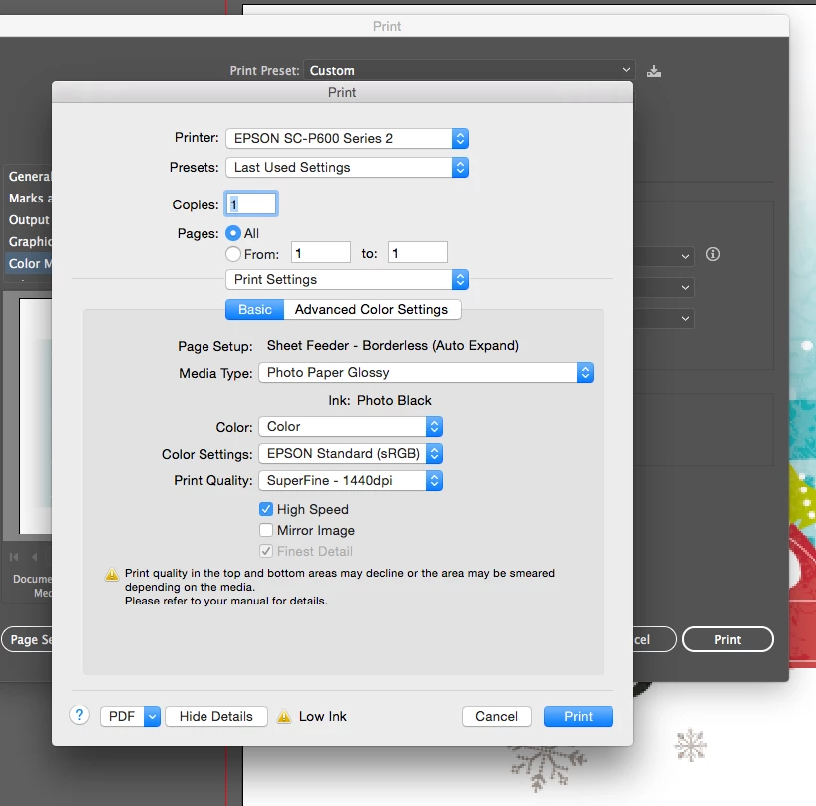Screen dimensions: 816x806
Task: Click the Low Ink warning icon
Action: click(x=284, y=717)
